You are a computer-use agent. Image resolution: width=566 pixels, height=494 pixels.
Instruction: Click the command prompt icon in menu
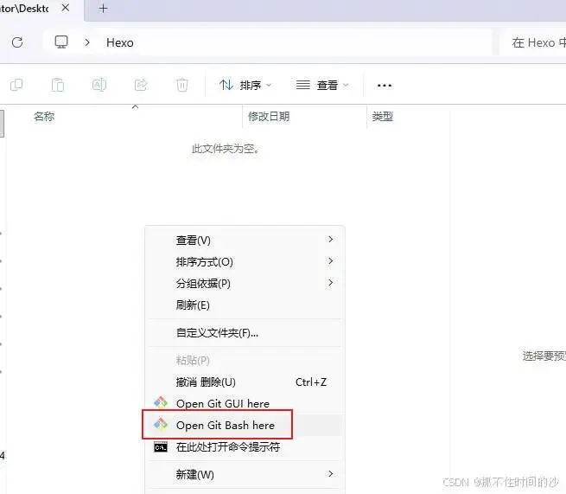tap(161, 447)
